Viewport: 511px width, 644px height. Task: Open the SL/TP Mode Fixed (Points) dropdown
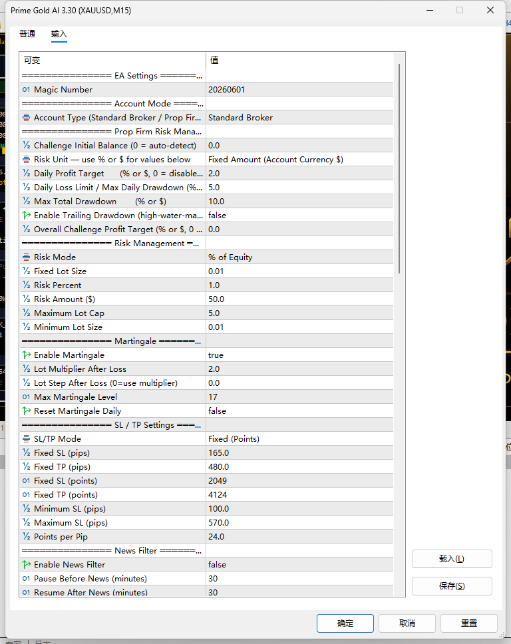coord(299,438)
